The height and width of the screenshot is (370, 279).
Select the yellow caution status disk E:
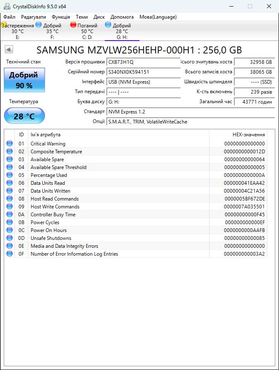(17, 31)
